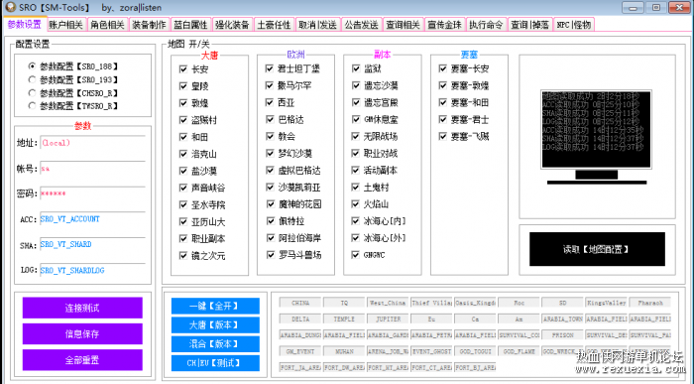The image size is (694, 384).
Task: Uncheck the 监狱 dungeon checkbox
Action: tap(355, 68)
